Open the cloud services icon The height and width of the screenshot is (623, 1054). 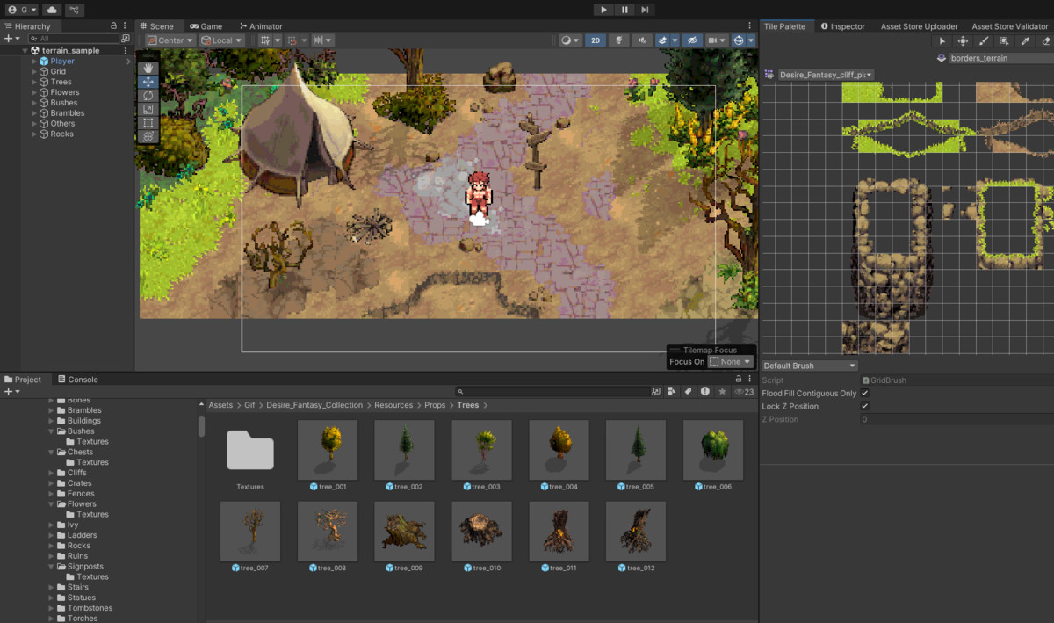tap(51, 10)
